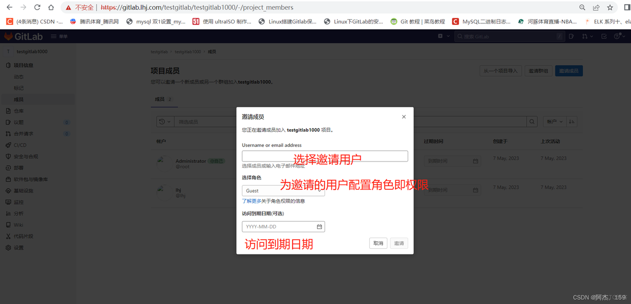Click the calendar icon in access expiration field

tap(319, 227)
